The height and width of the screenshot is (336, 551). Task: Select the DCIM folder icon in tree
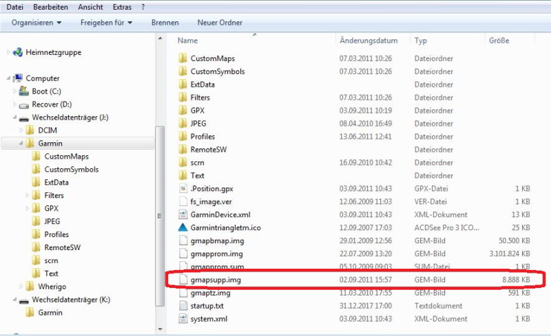tap(30, 130)
